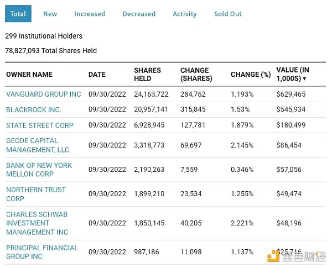
Task: Select Charles Schwab Investment Management Inc
Action: (x=37, y=223)
